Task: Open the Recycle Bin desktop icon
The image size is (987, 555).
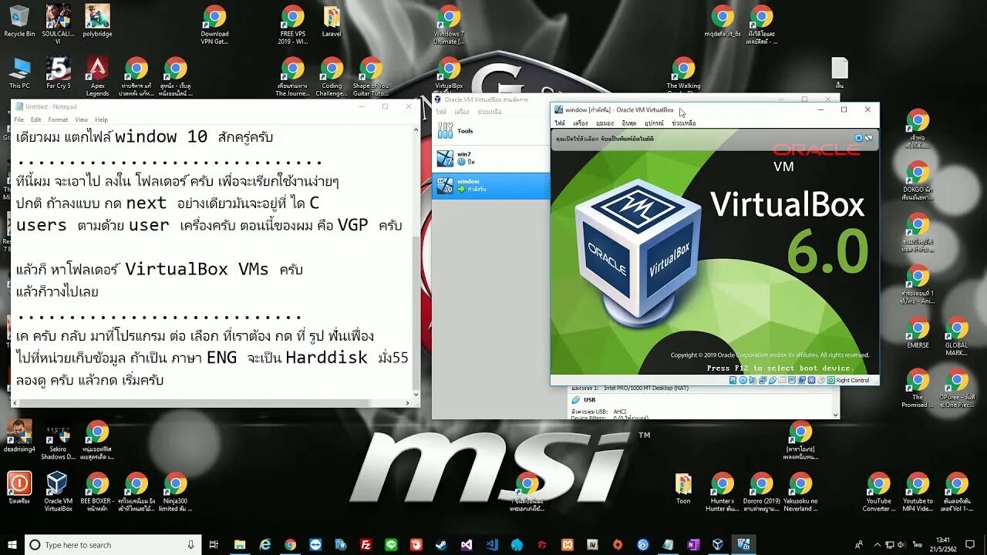Action: [19, 21]
